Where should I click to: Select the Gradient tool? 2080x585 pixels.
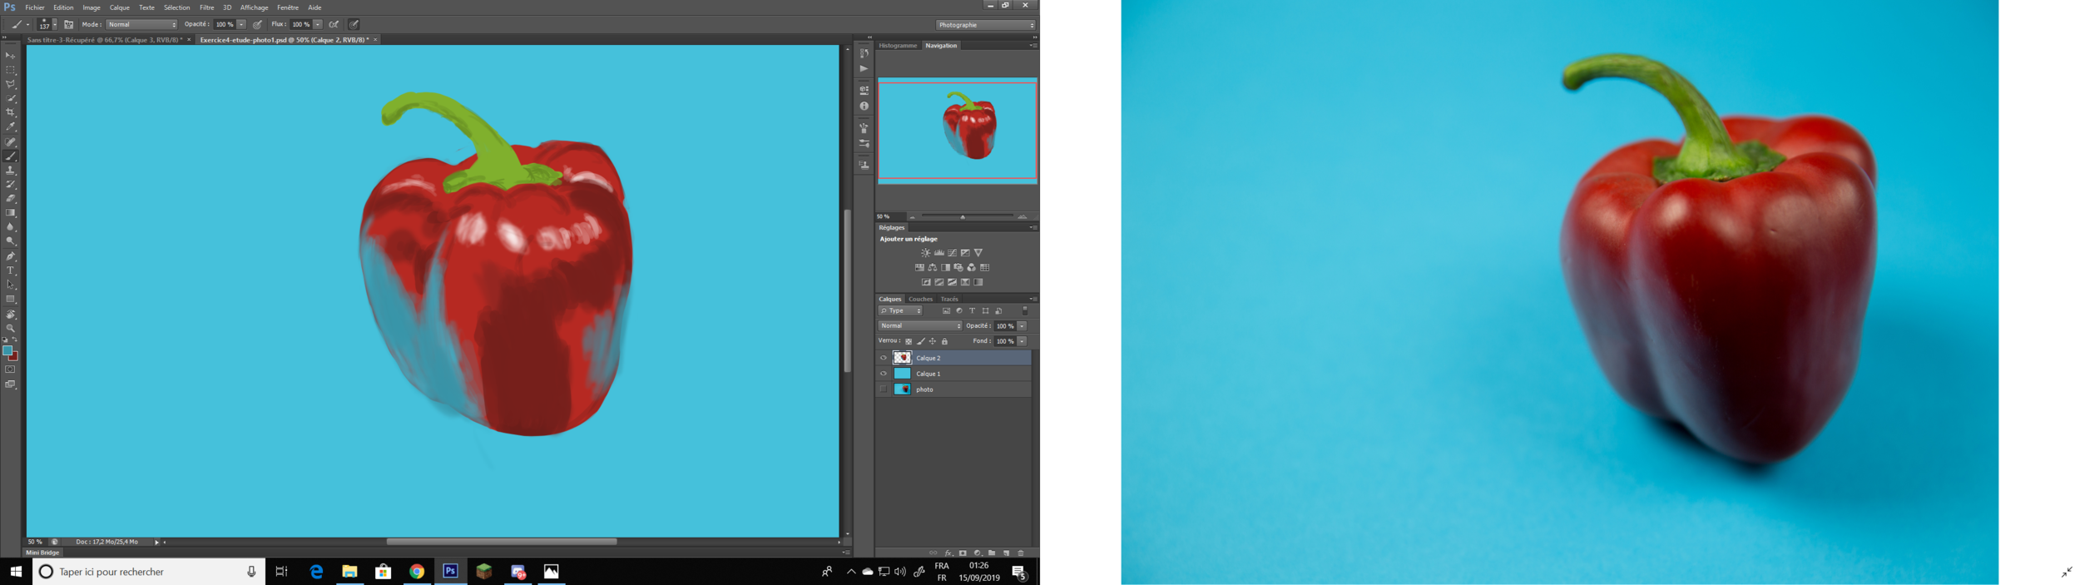point(11,213)
